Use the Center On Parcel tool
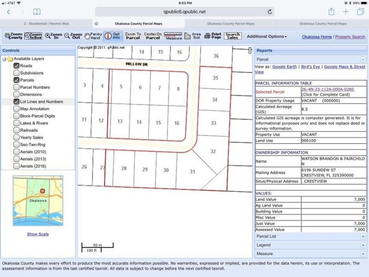 [153, 35]
